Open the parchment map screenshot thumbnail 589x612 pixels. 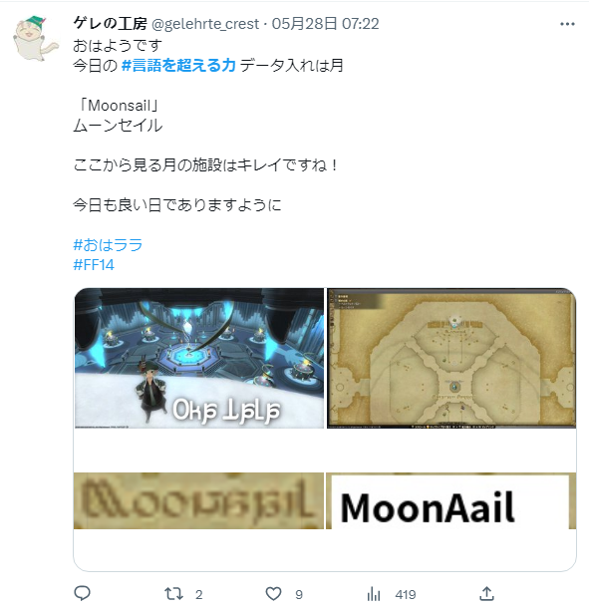pos(451,358)
